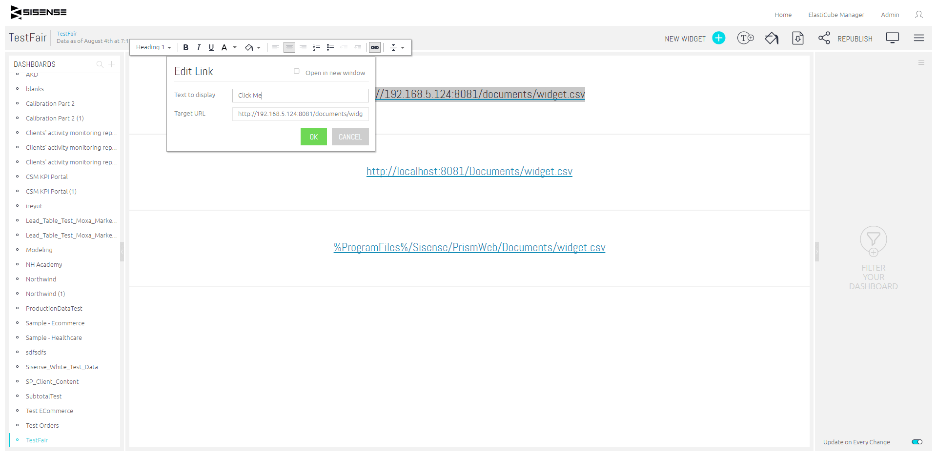The height and width of the screenshot is (456, 937).
Task: Click the New Widget label
Action: click(x=685, y=39)
